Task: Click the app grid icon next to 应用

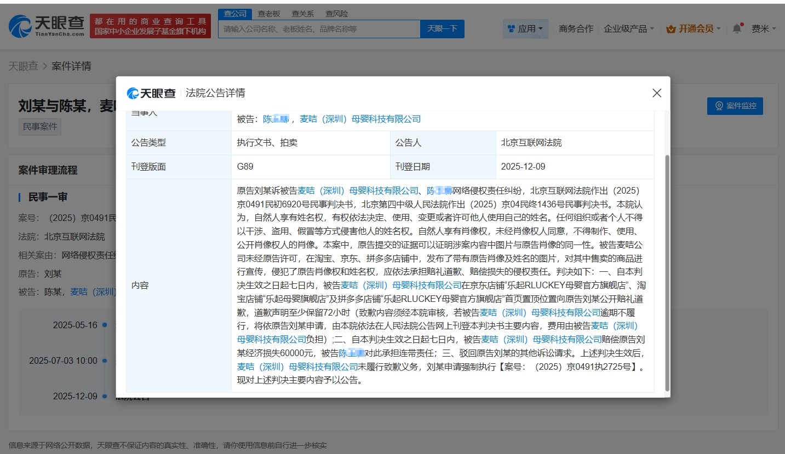Action: [512, 28]
